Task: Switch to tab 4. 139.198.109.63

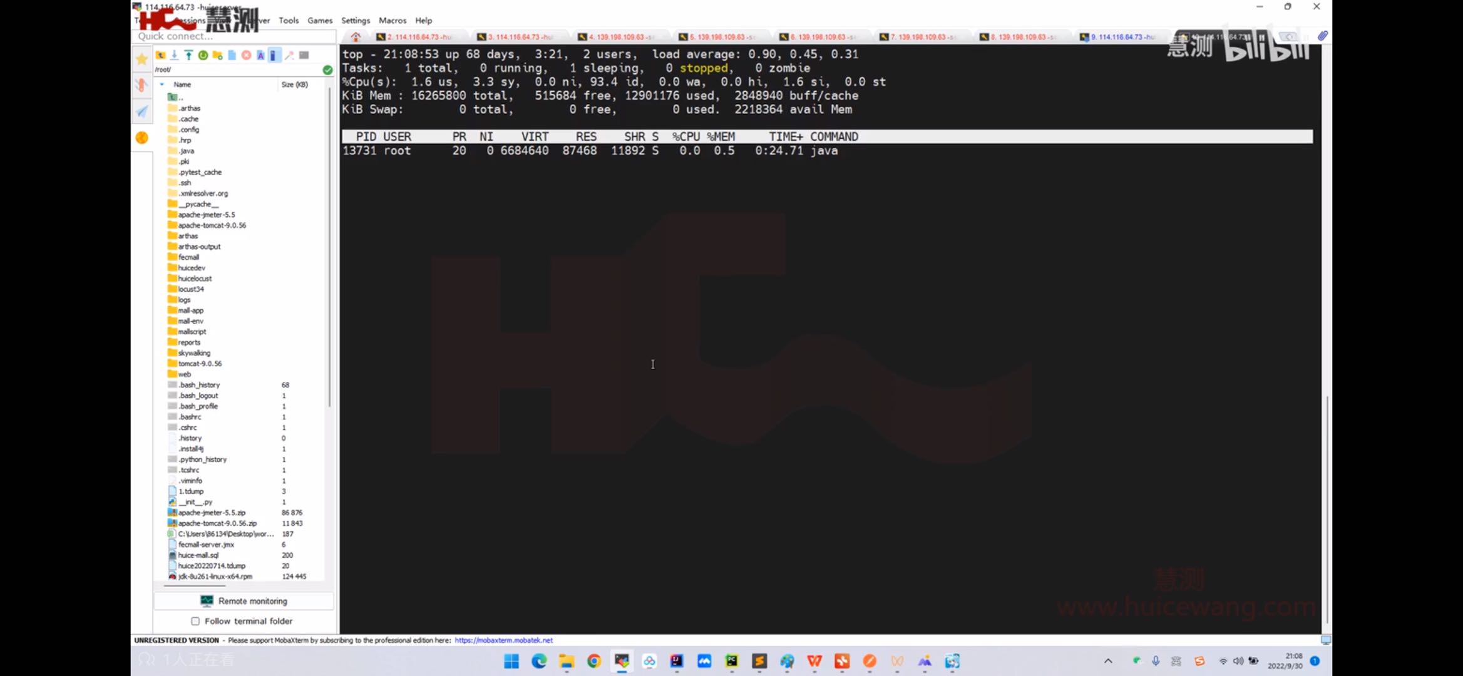Action: [617, 37]
